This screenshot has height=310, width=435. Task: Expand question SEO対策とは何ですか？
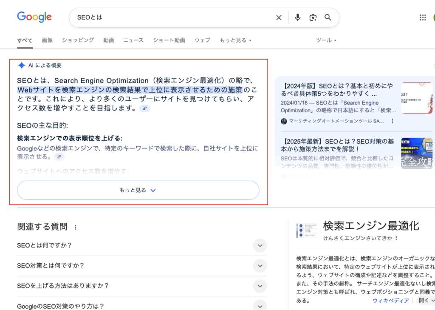tap(142, 266)
